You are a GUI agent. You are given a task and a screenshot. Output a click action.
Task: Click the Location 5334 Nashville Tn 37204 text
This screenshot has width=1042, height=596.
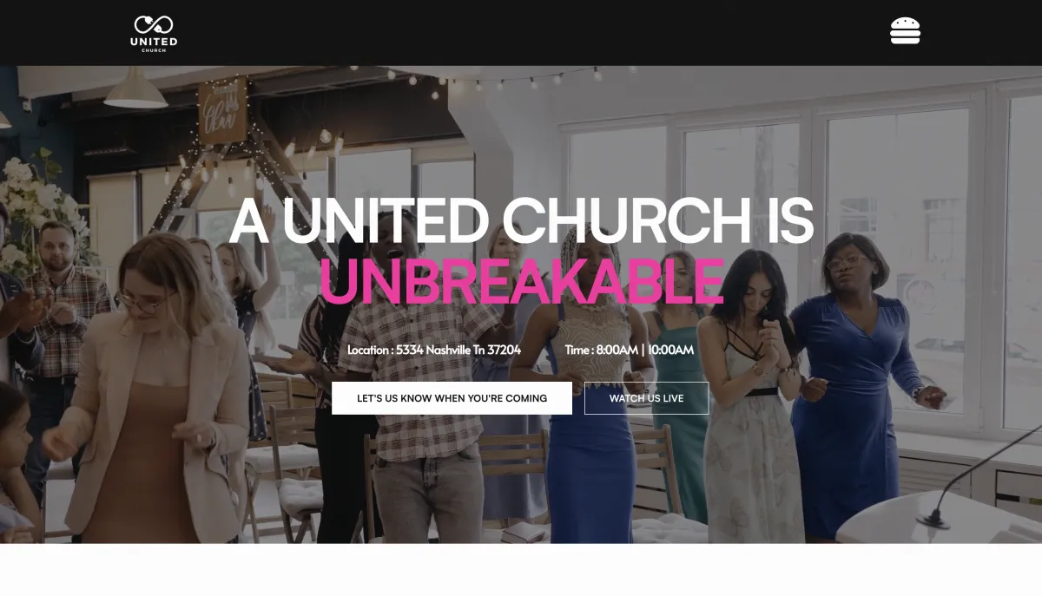[x=434, y=350]
